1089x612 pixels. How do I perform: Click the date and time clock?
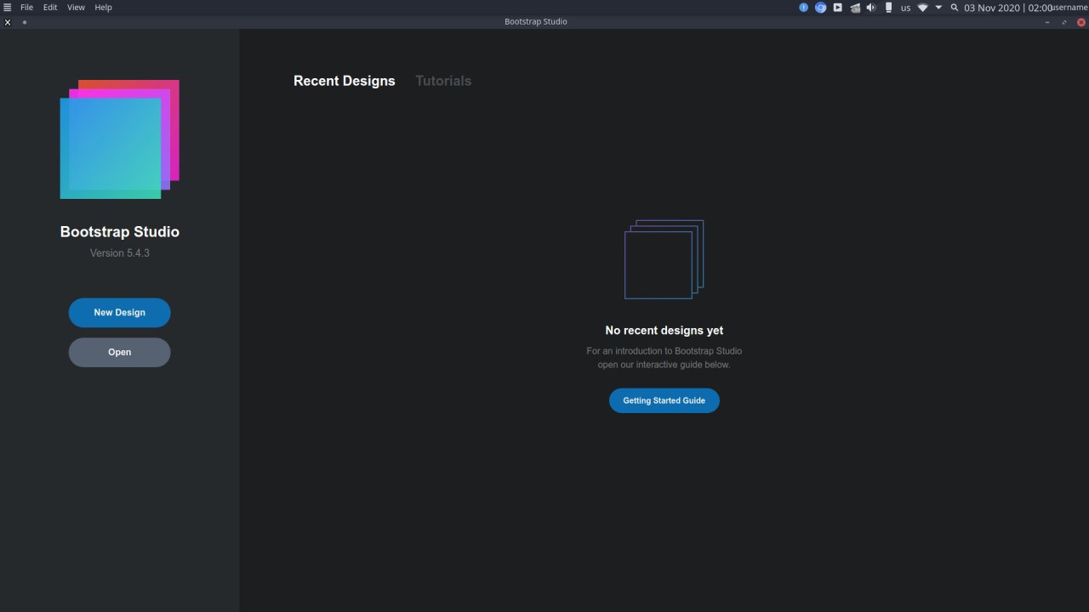1008,8
